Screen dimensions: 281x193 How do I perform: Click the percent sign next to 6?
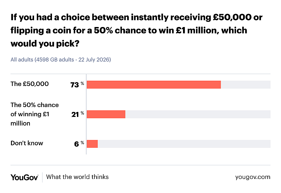click(x=82, y=143)
